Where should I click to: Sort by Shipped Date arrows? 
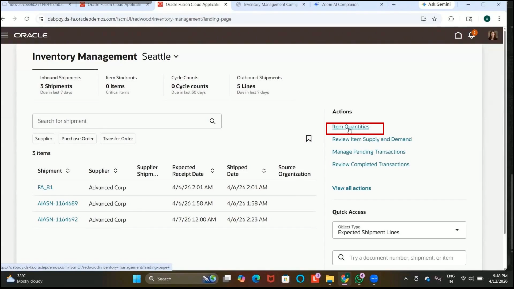click(264, 171)
